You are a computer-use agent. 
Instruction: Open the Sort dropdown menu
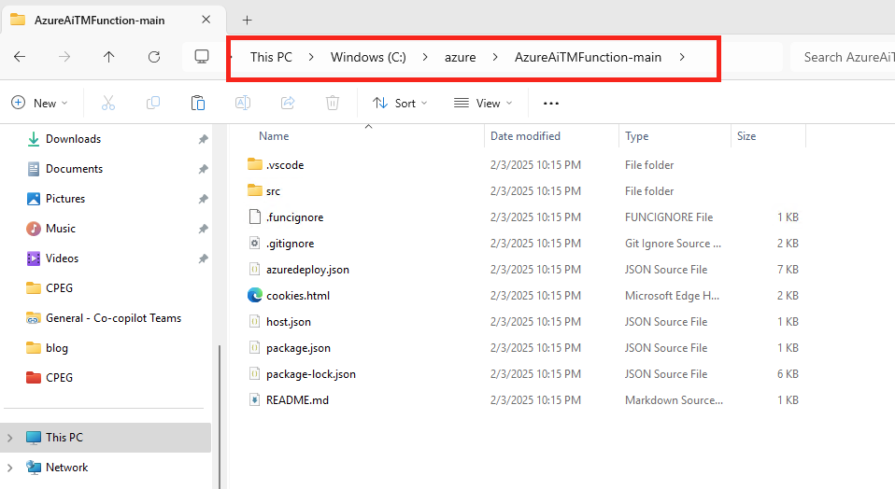pyautogui.click(x=400, y=104)
